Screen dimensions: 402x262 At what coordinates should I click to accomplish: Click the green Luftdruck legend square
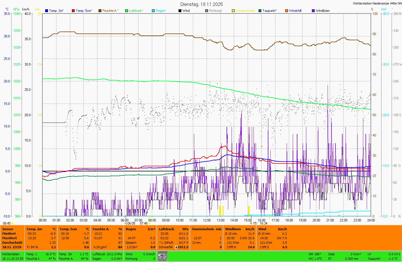tap(127, 11)
